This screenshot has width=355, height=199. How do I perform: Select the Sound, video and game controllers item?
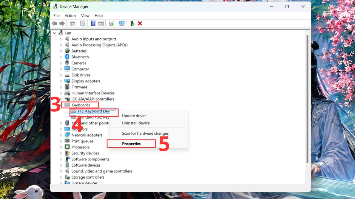(102, 171)
